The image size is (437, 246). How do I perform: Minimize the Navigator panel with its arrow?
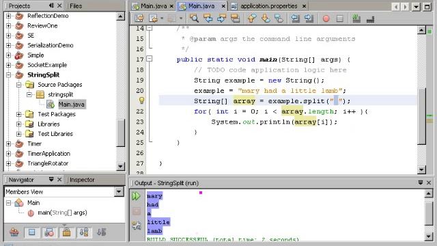[51, 179]
